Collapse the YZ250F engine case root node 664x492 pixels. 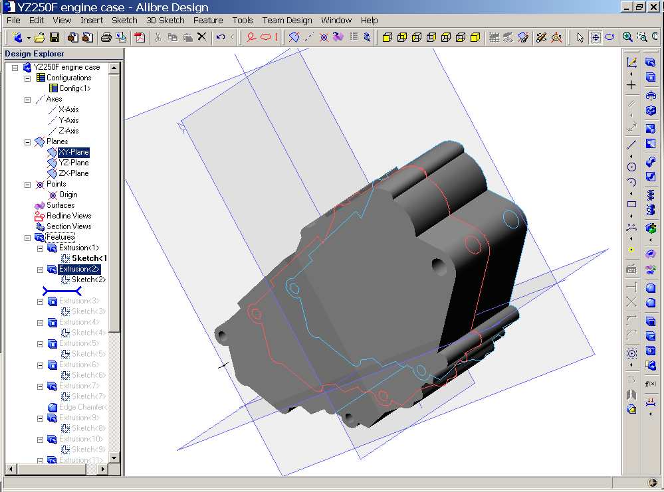tap(15, 68)
